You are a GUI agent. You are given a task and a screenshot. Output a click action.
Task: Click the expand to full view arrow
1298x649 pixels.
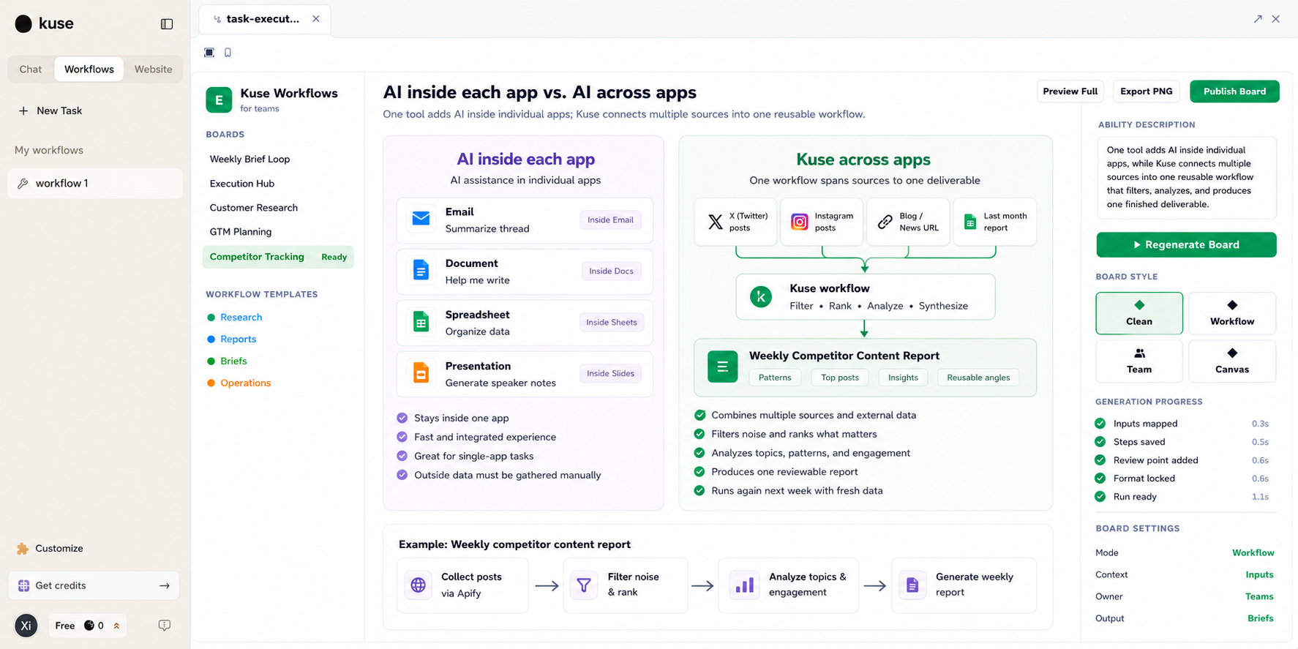tap(1258, 19)
